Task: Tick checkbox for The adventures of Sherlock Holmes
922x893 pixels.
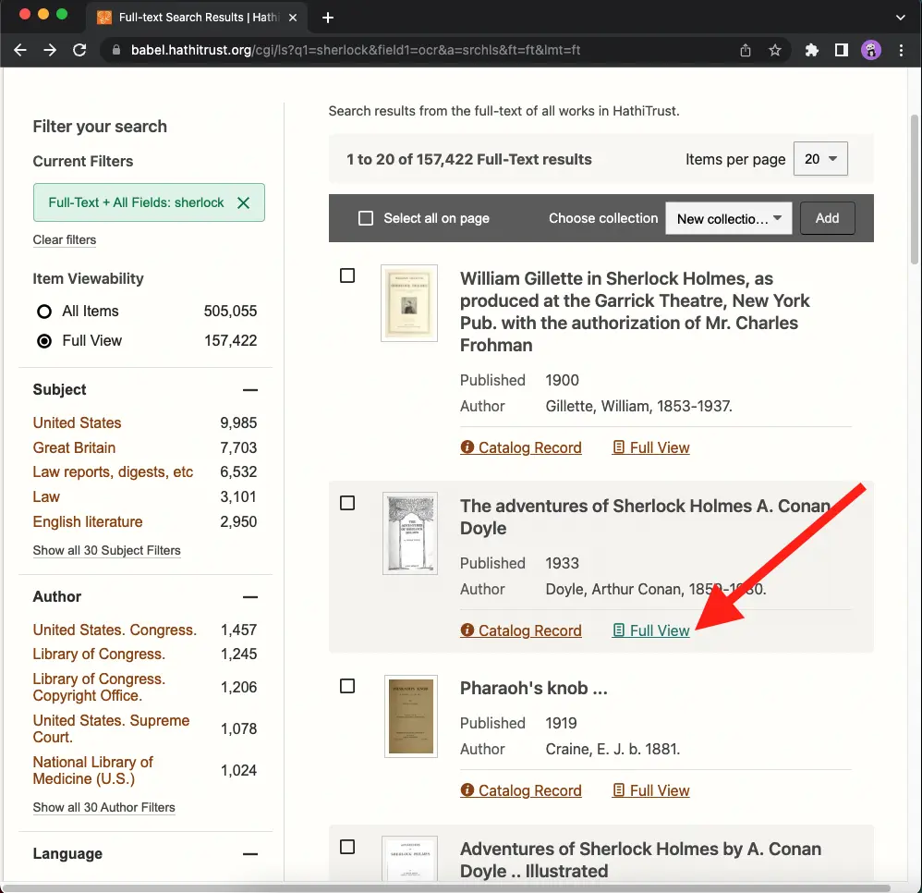Action: point(347,503)
